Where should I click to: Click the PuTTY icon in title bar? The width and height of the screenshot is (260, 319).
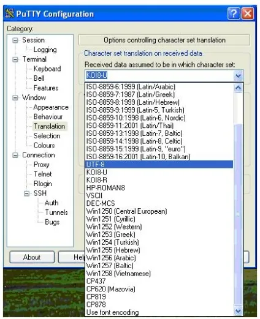pos(9,13)
